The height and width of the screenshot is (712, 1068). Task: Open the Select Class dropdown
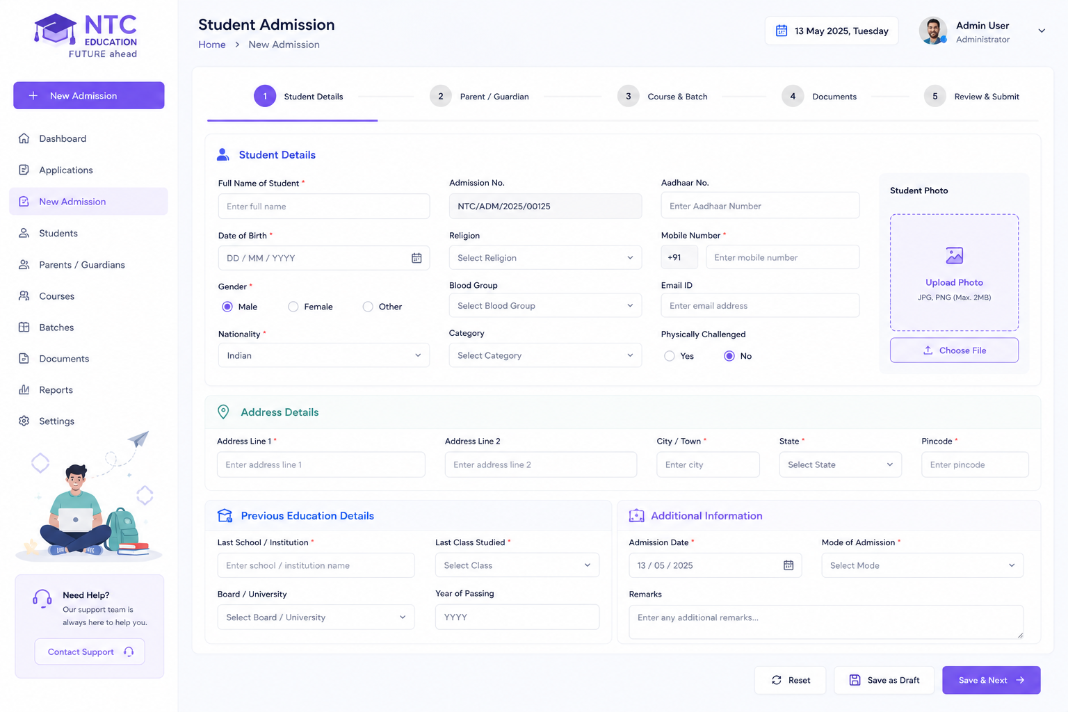point(517,565)
